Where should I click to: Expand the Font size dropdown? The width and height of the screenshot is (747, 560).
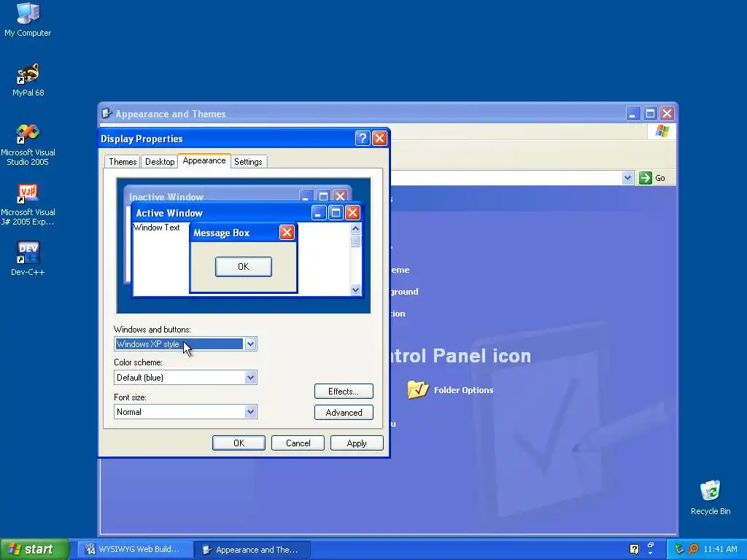251,412
